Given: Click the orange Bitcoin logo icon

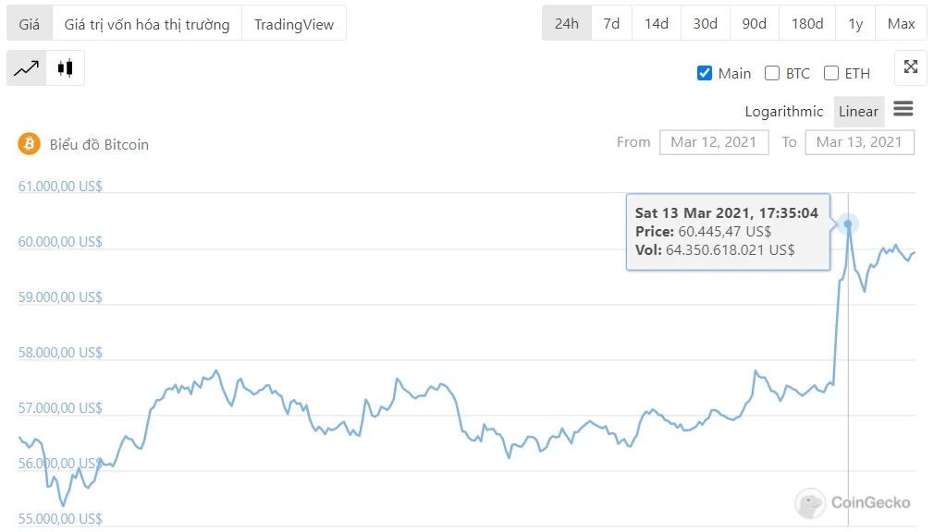Looking at the screenshot, I should point(30,144).
